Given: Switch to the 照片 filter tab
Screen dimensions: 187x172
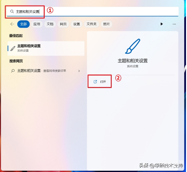Looking at the screenshot, I should [x=106, y=24].
